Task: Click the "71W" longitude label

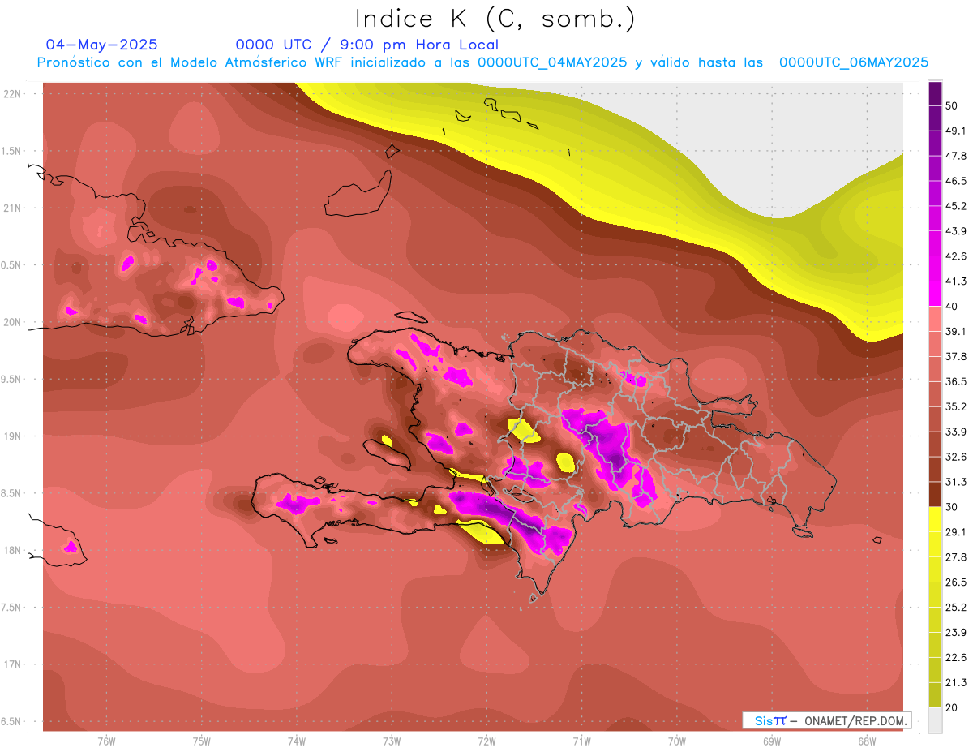Action: pos(581,741)
